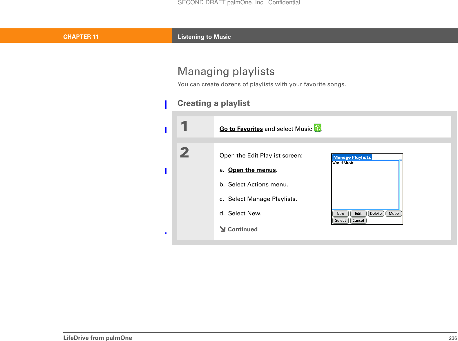
Task: Hit the Delete playlist button
Action: [376, 214]
